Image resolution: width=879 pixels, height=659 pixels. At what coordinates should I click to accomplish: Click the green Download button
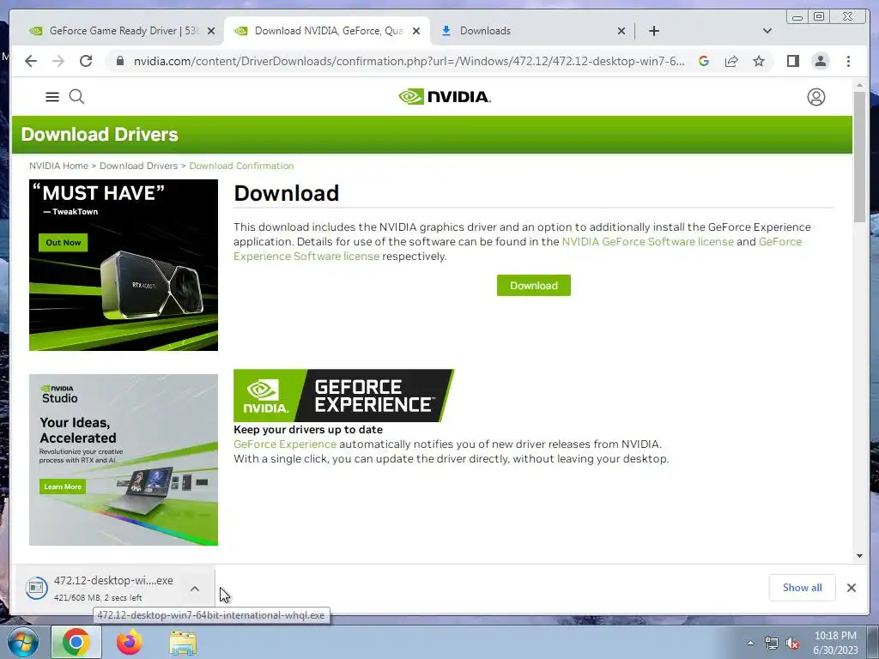[534, 285]
